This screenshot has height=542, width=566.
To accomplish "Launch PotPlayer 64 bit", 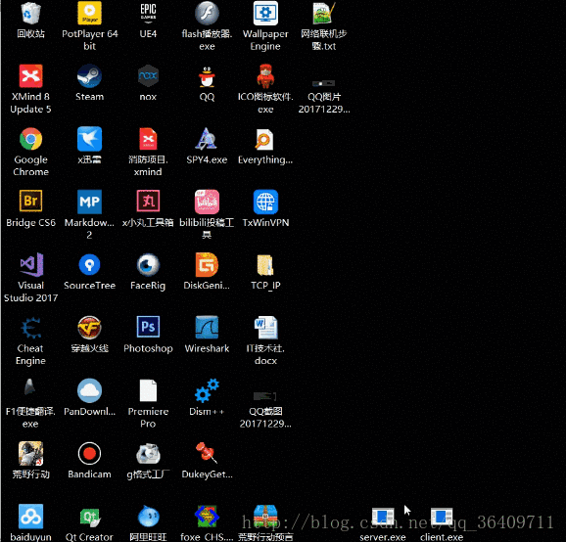I will pos(89,14).
